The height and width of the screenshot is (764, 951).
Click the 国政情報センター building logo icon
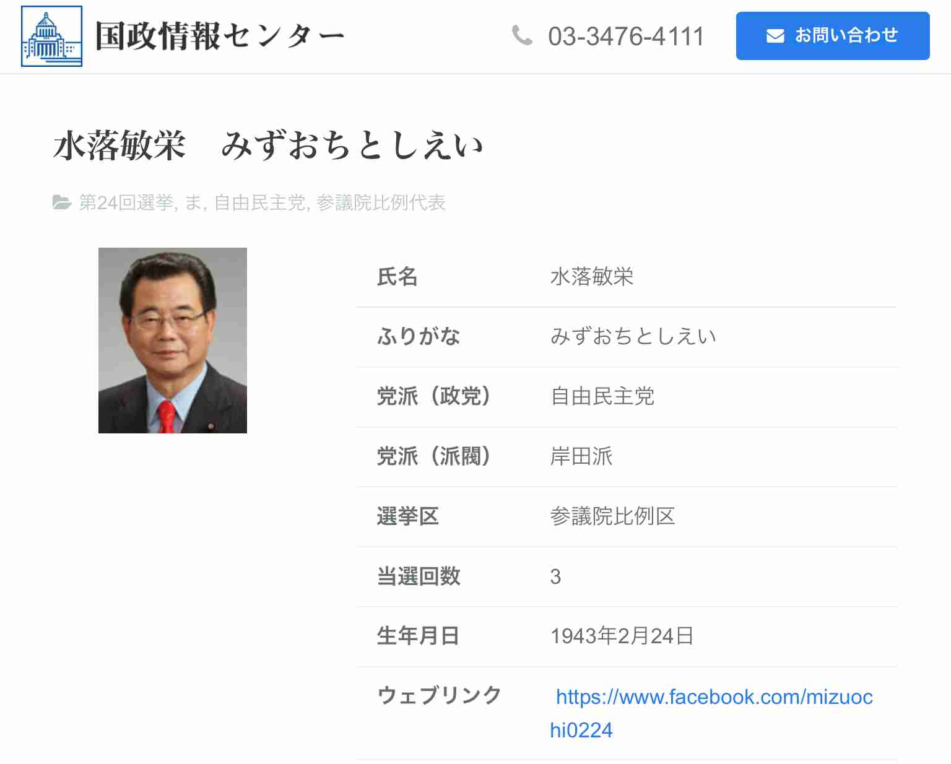[51, 36]
